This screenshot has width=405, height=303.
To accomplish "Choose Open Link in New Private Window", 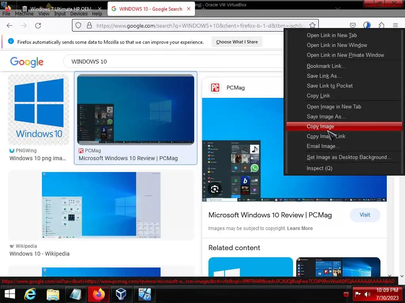I will (x=345, y=55).
